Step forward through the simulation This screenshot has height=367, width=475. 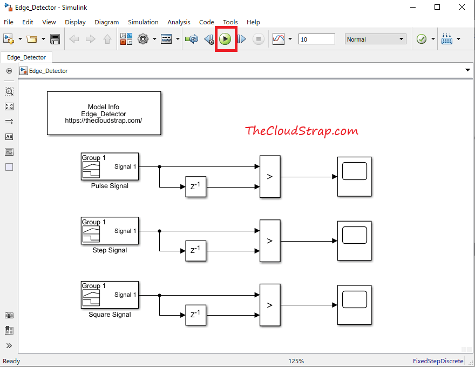click(x=241, y=38)
